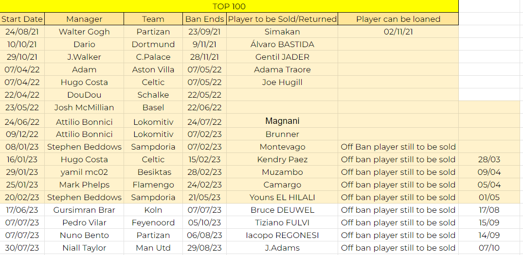Select the yamil mc02 manager cell
The image size is (523, 255).
(x=84, y=172)
